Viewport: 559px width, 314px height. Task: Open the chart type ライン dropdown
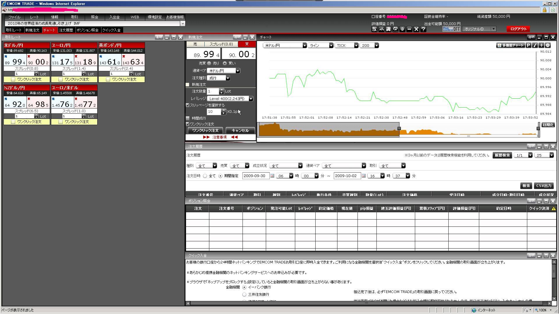331,46
